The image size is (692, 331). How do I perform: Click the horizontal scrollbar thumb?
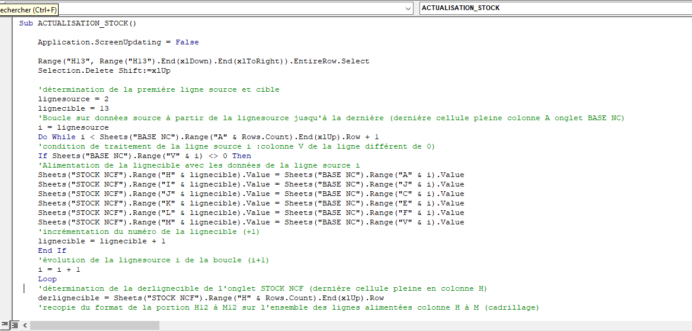94,325
